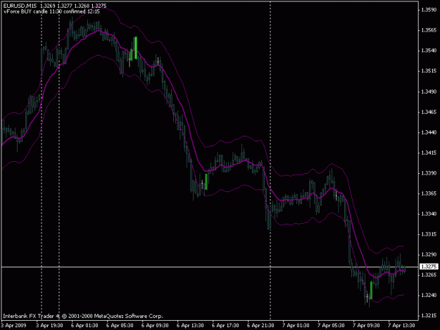
Task: Click the 7 Apr 01:30 time label
Action: (296, 326)
